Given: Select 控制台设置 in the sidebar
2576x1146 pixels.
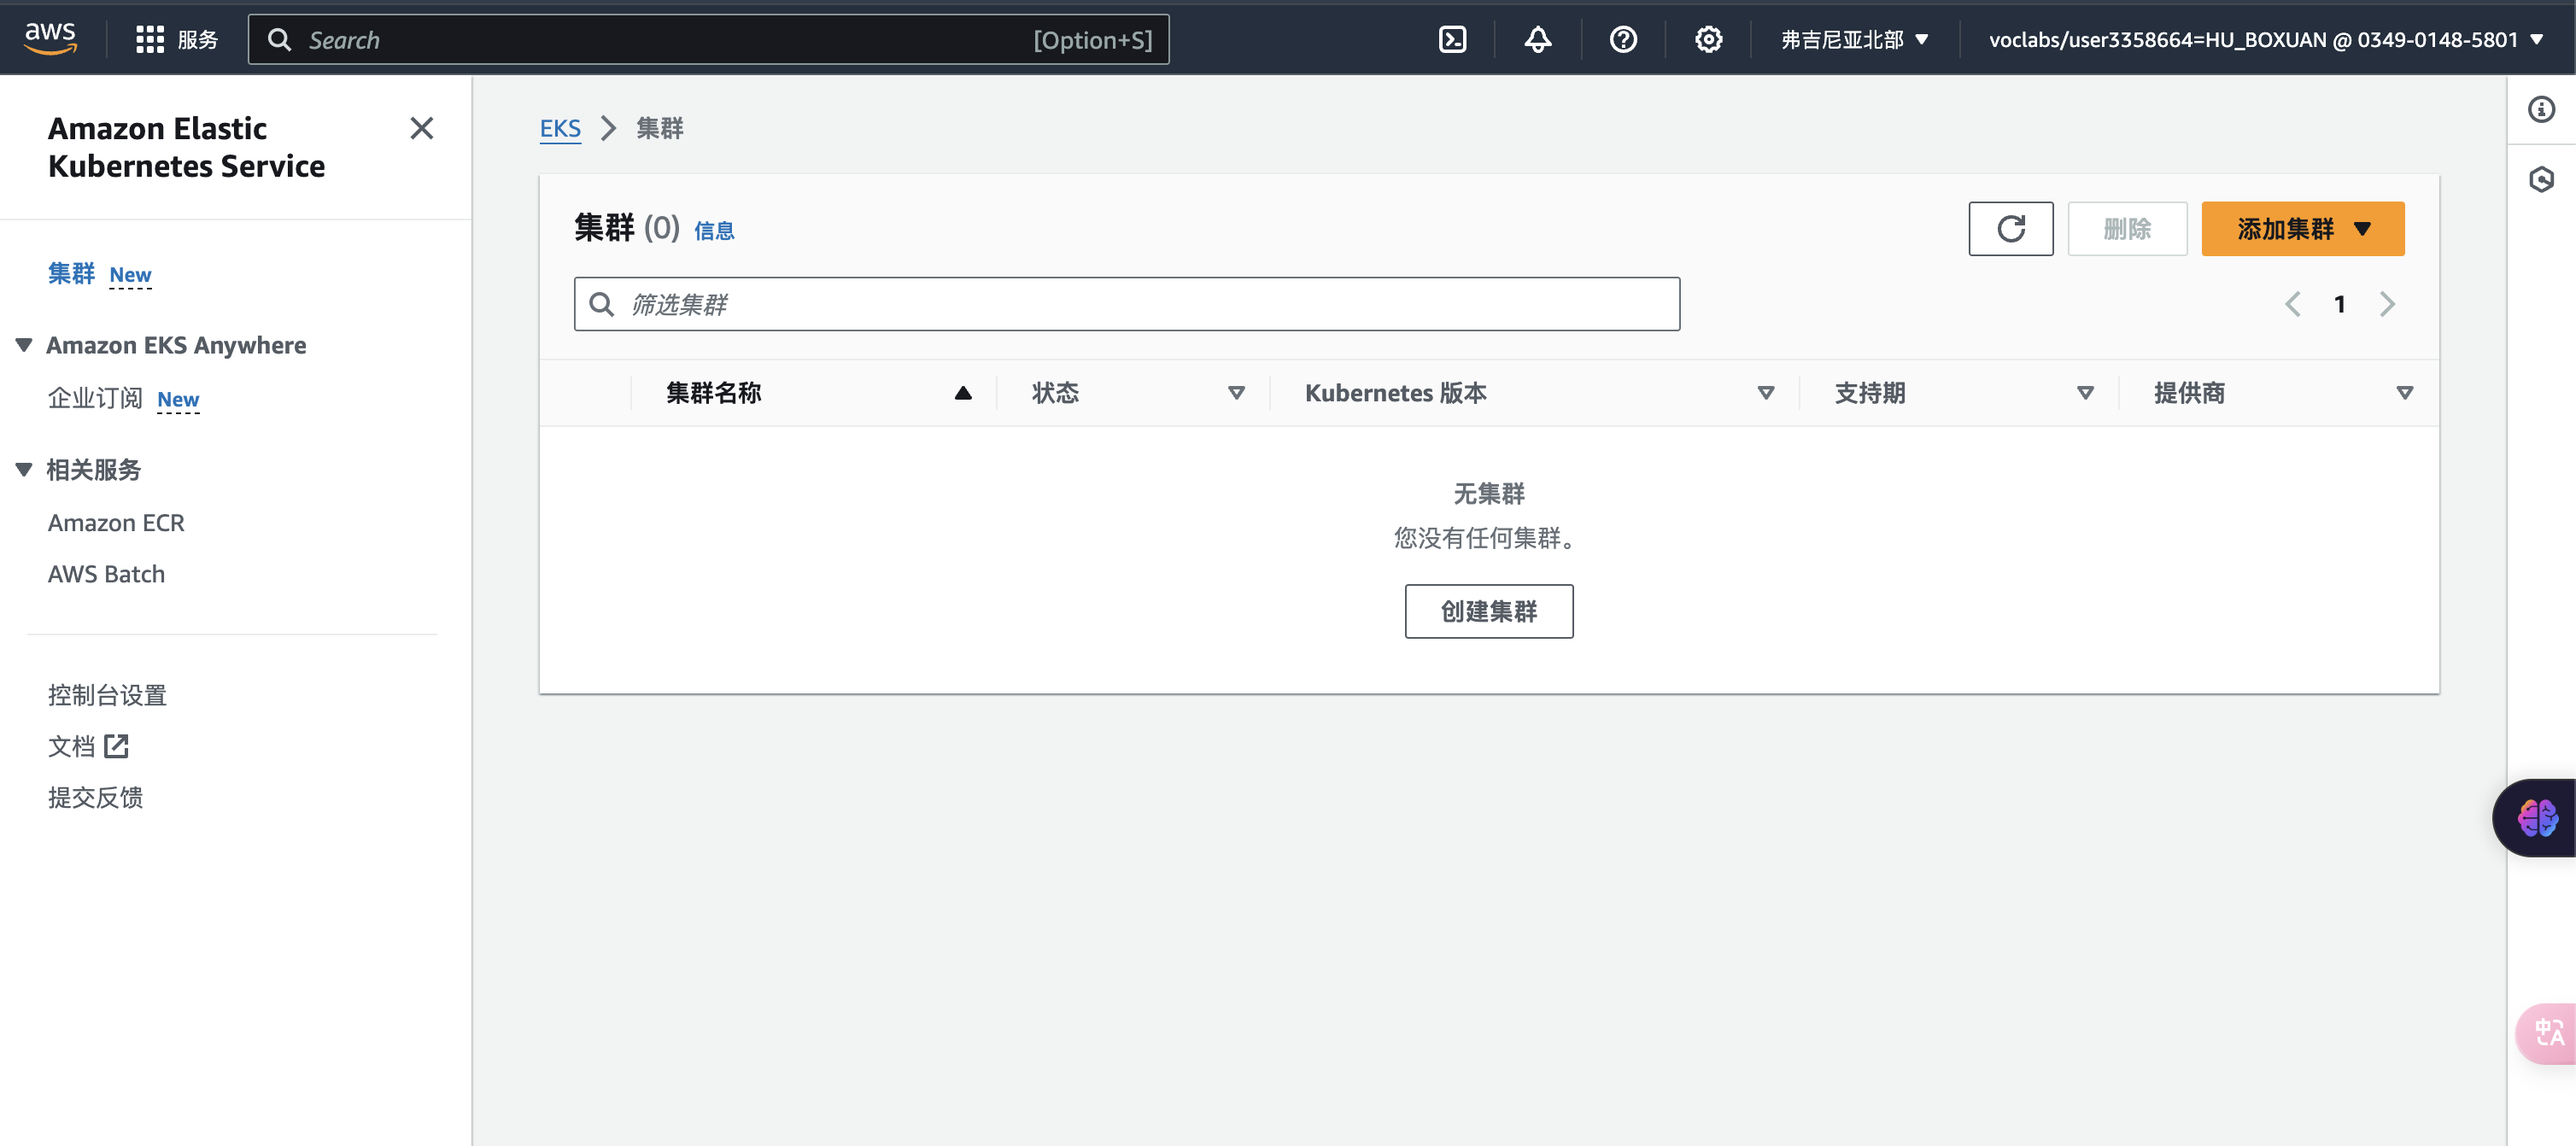Looking at the screenshot, I should pyautogui.click(x=107, y=695).
